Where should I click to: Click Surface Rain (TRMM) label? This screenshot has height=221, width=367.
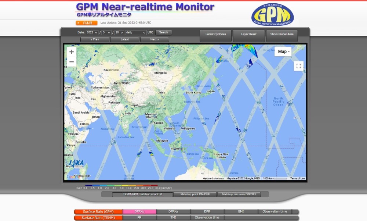[98, 218]
